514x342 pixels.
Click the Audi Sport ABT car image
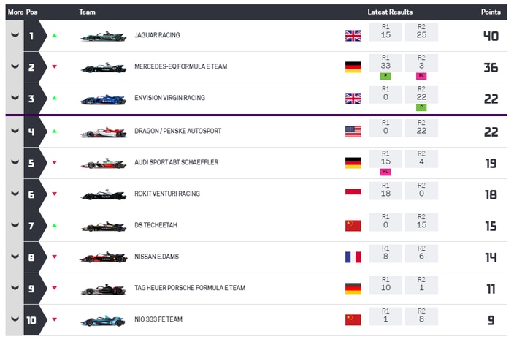[x=103, y=164]
